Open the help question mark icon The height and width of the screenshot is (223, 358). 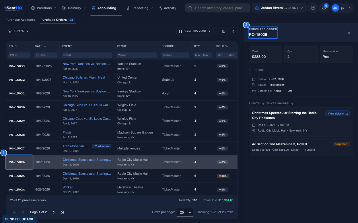(x=313, y=8)
